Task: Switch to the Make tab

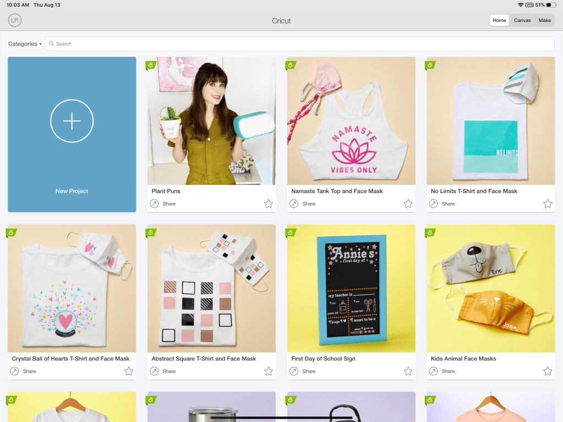Action: 544,20
